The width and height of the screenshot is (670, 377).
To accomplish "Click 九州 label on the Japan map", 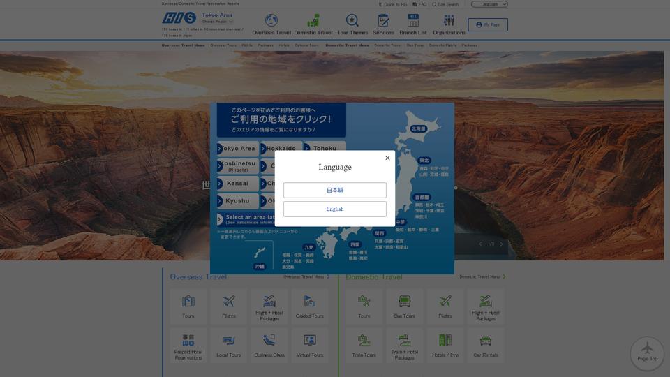I will [x=308, y=247].
